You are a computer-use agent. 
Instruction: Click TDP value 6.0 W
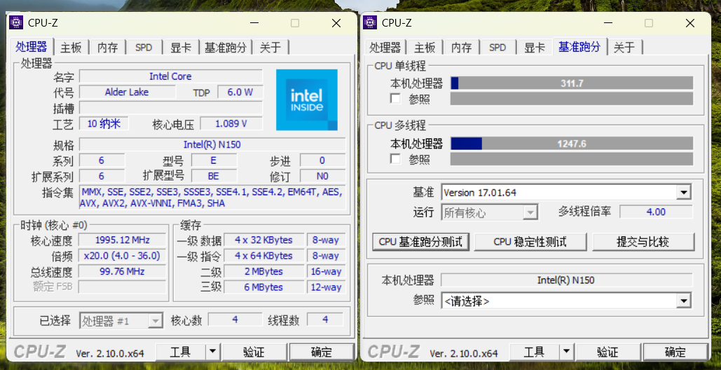click(x=240, y=92)
